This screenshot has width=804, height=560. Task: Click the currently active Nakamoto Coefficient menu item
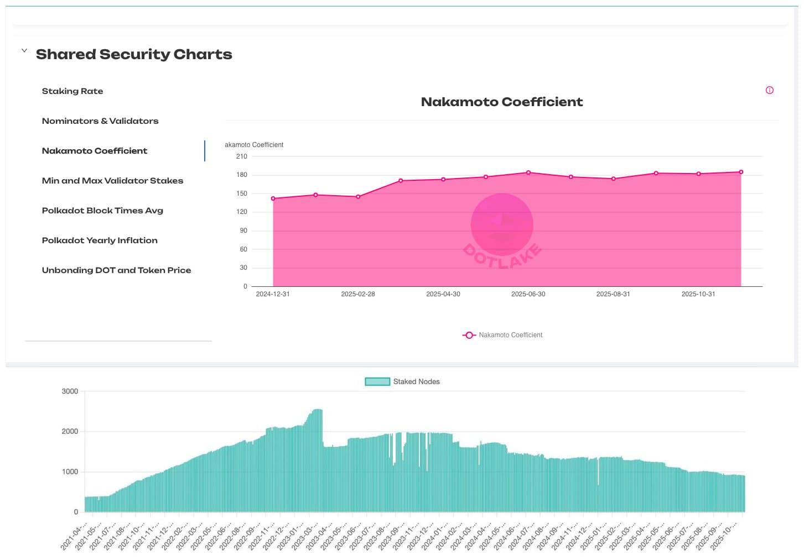point(94,151)
